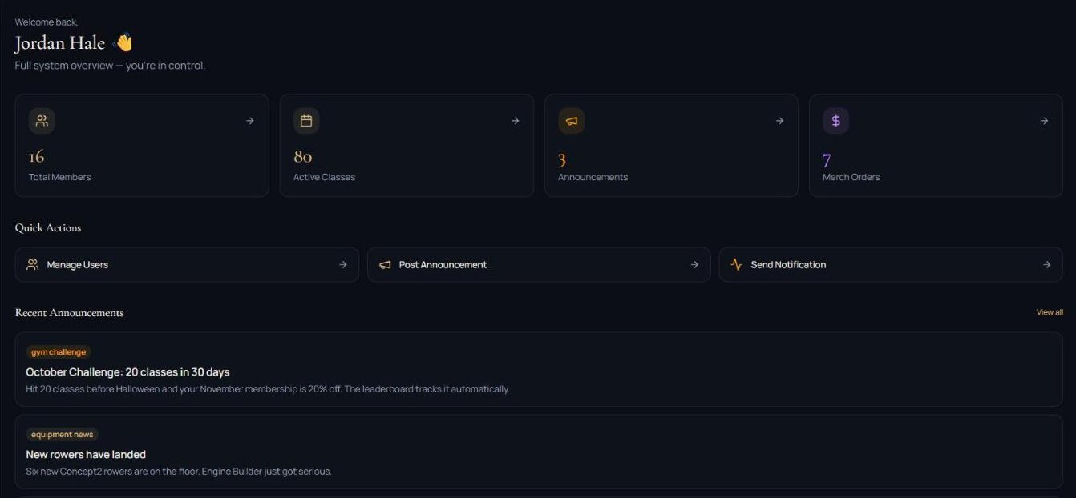
Task: Open Merch Orders via arrow icon
Action: tap(1044, 121)
